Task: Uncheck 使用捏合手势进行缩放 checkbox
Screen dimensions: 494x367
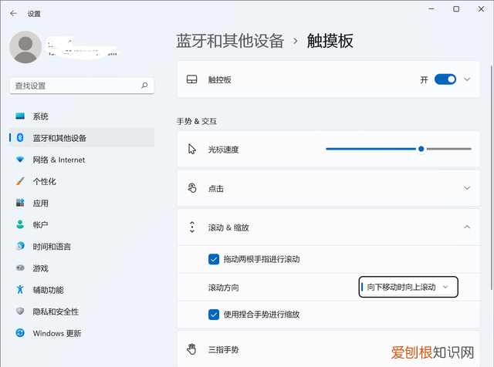Action: click(214, 315)
